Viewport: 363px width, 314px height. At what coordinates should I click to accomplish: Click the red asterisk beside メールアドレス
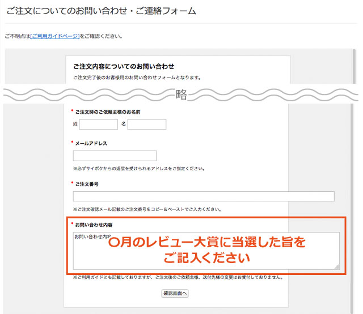coord(72,143)
